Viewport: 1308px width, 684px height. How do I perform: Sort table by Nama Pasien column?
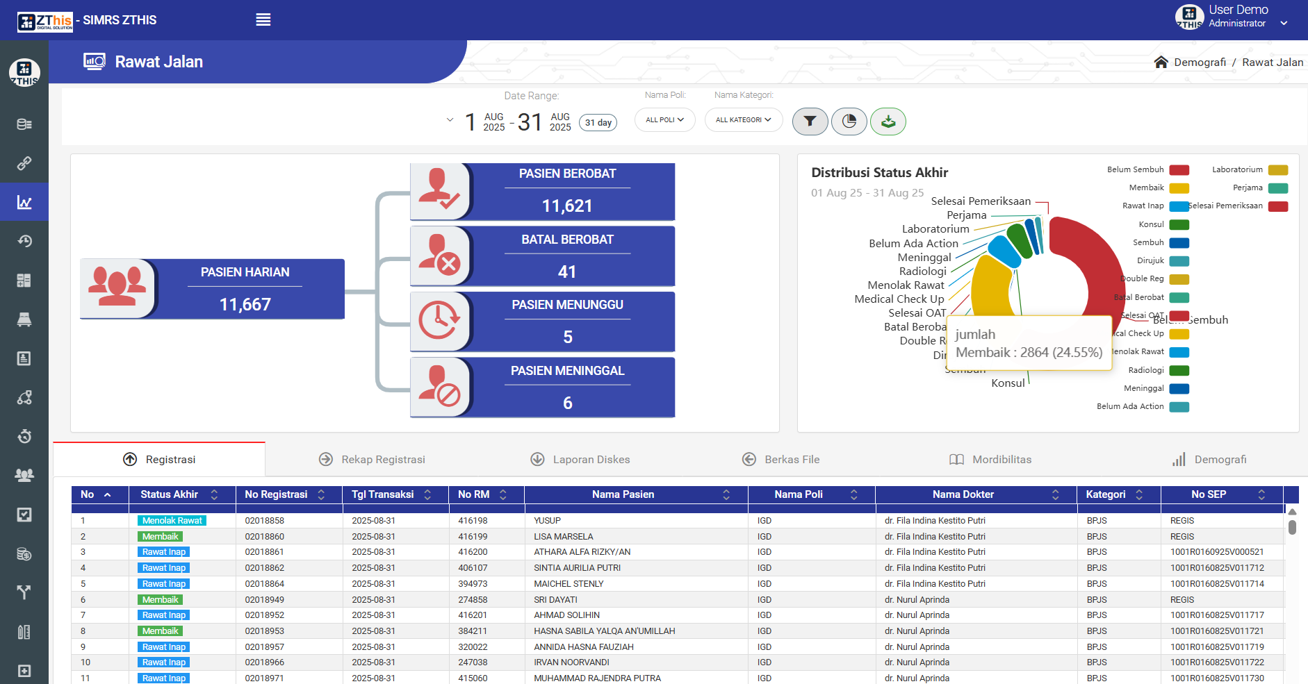pos(623,494)
